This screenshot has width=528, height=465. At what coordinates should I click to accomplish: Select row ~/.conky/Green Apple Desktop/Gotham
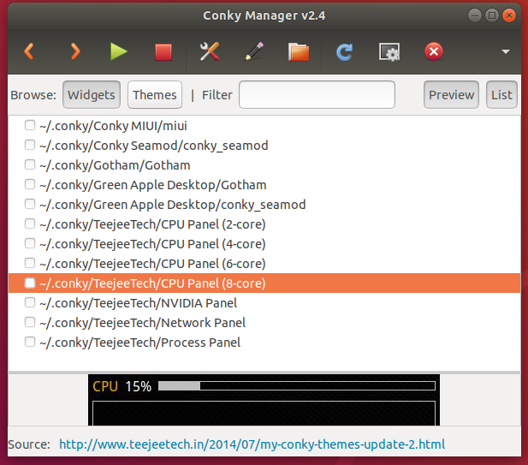coord(264,185)
